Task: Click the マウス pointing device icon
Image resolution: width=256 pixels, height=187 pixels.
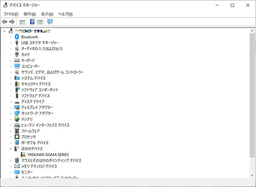Action: click(x=17, y=160)
